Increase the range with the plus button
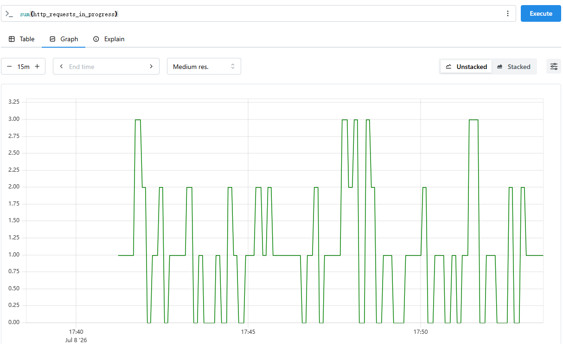Viewport: 563px width, 344px height. coord(37,67)
